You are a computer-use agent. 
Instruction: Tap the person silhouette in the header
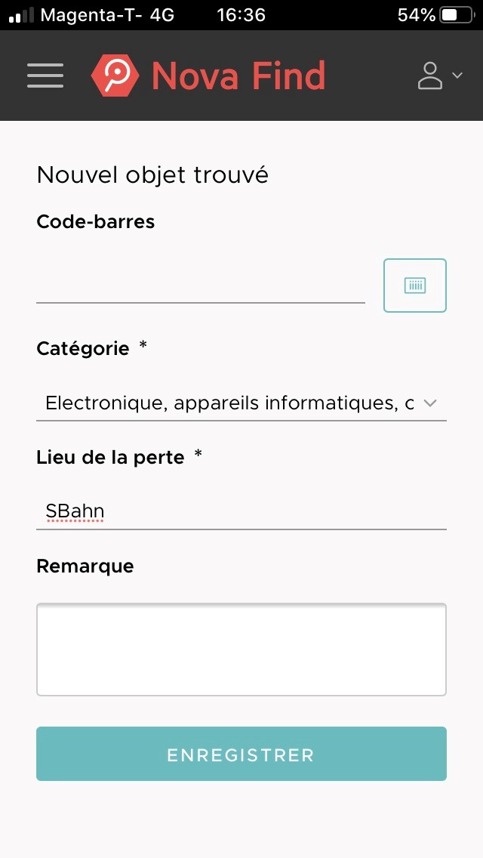(430, 76)
